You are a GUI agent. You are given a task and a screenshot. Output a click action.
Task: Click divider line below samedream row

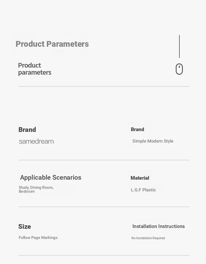[x=104, y=160]
